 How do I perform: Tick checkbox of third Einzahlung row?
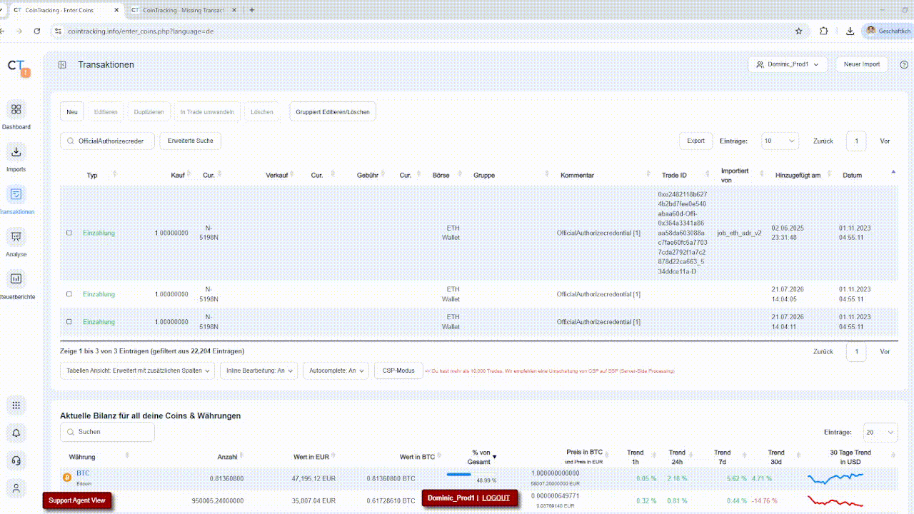pos(69,322)
